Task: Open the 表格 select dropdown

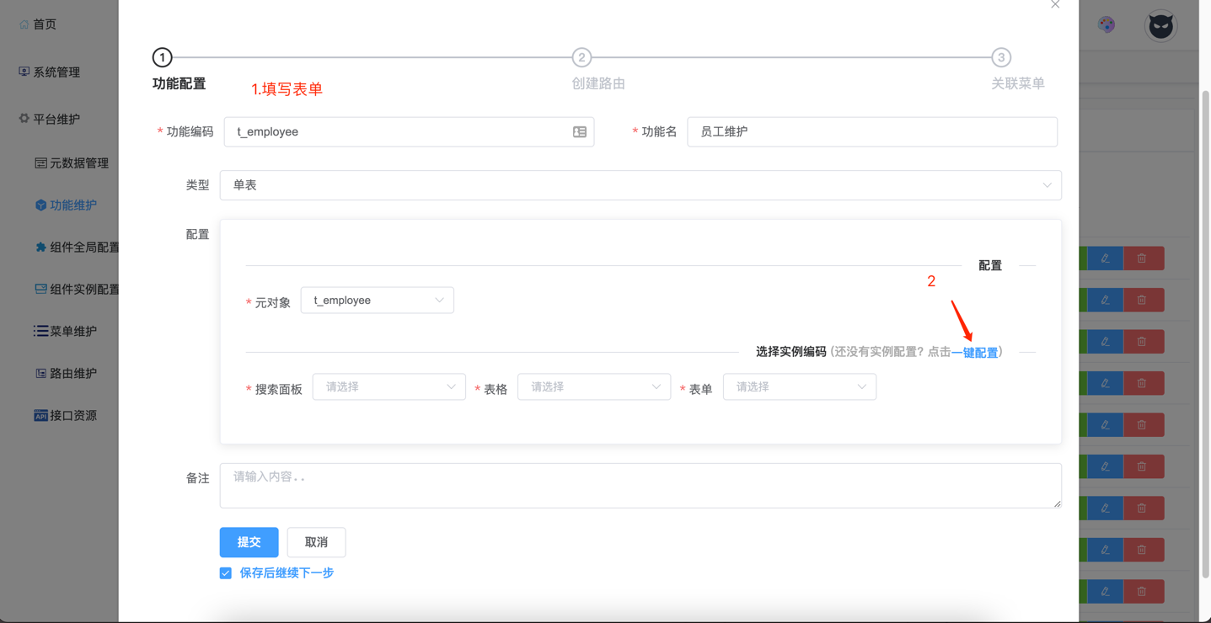Action: coord(593,387)
